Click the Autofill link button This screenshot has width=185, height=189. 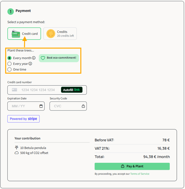click(72, 90)
